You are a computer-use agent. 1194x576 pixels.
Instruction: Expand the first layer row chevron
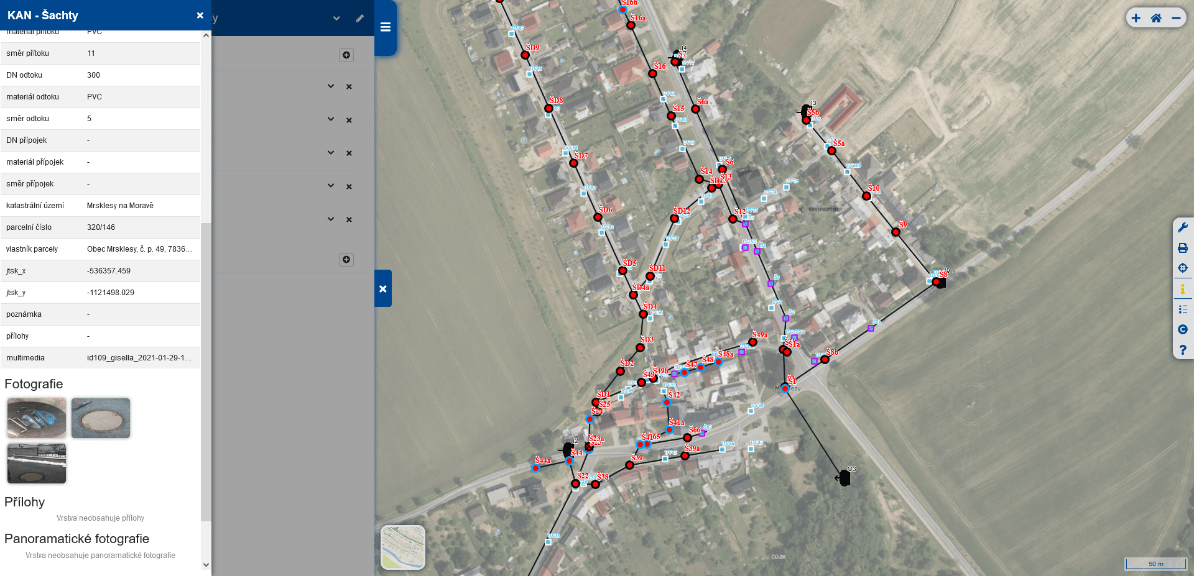tap(331, 86)
